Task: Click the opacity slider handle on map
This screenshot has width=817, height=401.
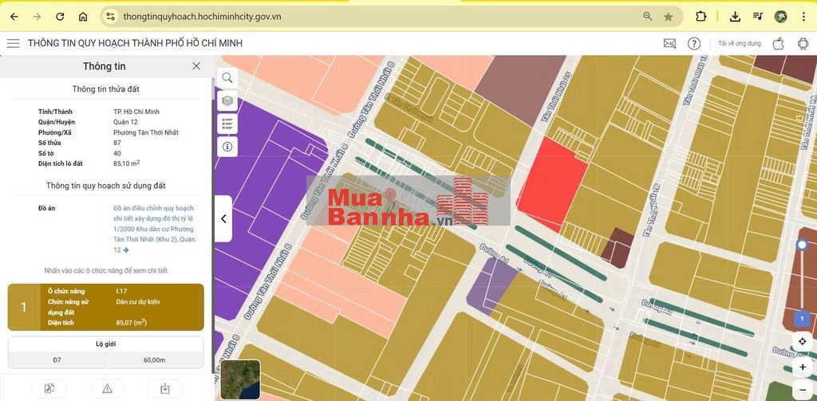Action: coord(802,245)
